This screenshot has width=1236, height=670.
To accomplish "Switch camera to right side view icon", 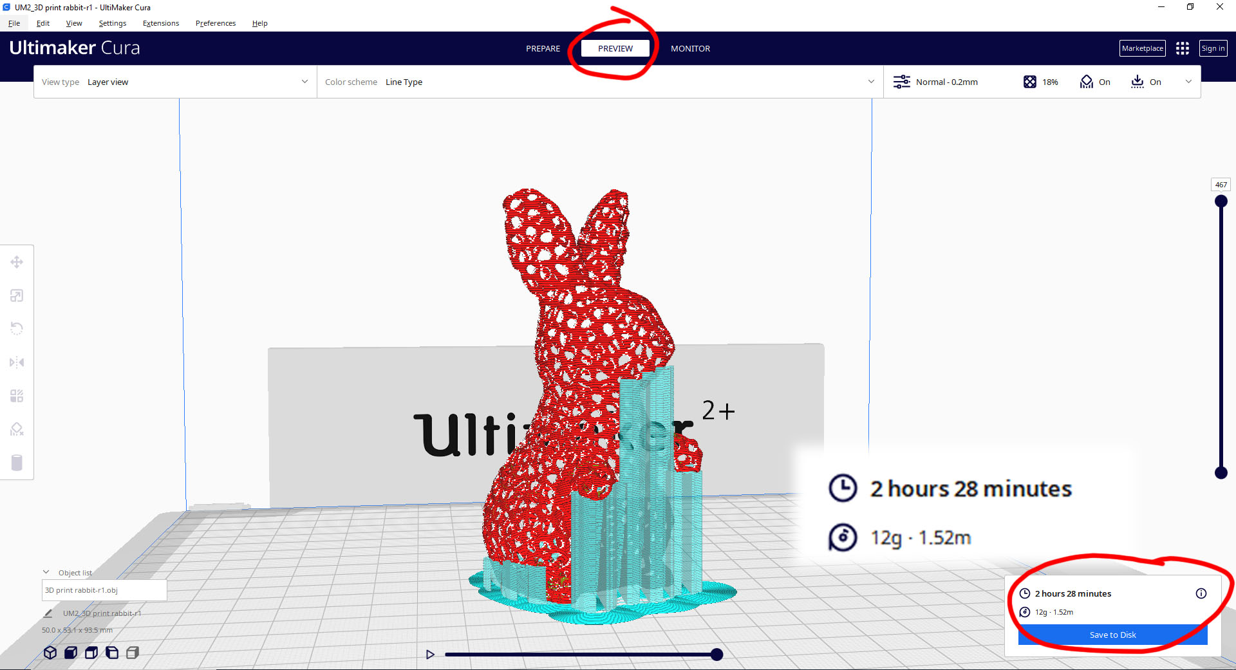I will (x=133, y=653).
